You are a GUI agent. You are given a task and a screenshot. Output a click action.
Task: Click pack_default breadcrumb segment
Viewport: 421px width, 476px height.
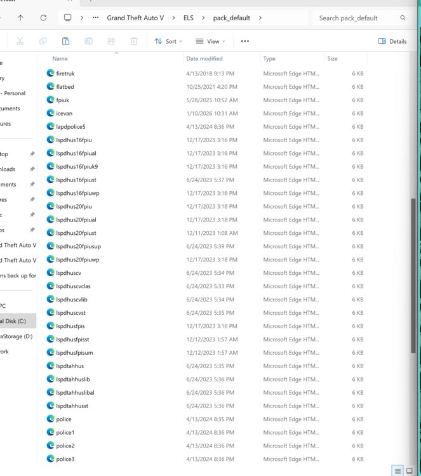[232, 18]
